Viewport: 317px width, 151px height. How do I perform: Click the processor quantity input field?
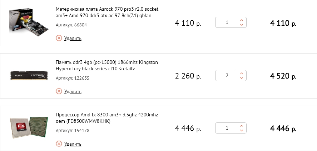click(x=227, y=128)
